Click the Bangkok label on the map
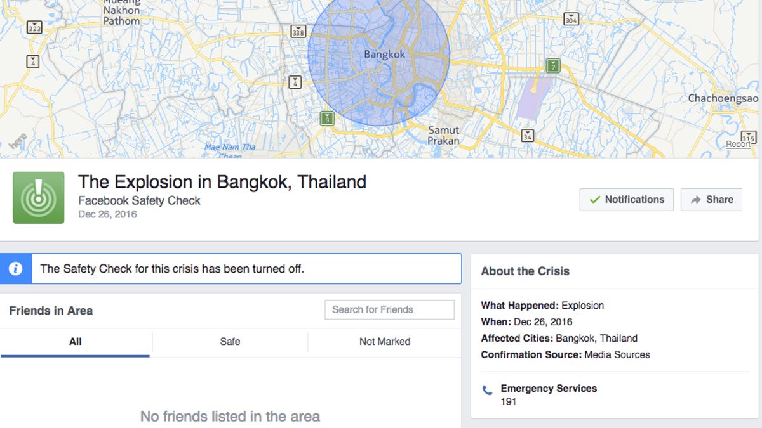Screen dimensions: 762x428 click(384, 55)
